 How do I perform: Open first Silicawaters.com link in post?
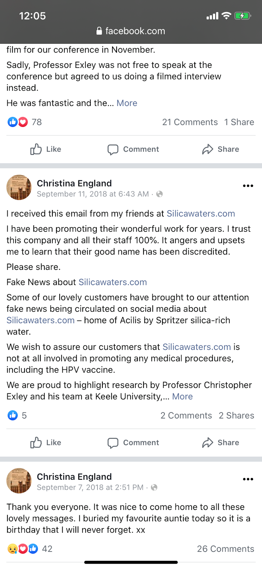click(201, 214)
